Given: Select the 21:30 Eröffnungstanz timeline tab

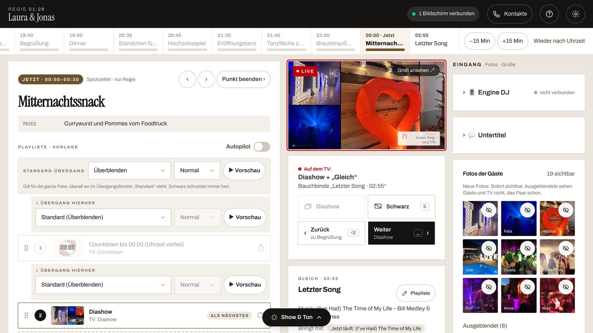Looking at the screenshot, I should tap(237, 41).
